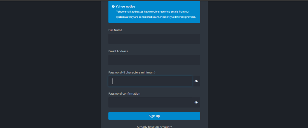
Task: Click the "Password (8 characters minimum)" label
Action: (132, 72)
